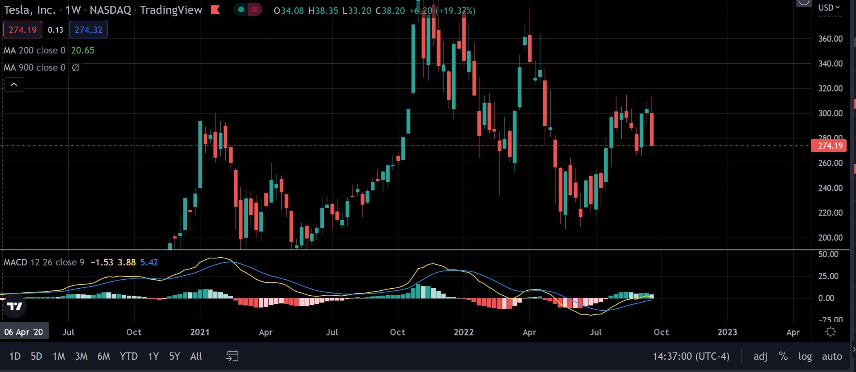Click the 360.00 price axis label
The height and width of the screenshot is (372, 856).
click(830, 38)
